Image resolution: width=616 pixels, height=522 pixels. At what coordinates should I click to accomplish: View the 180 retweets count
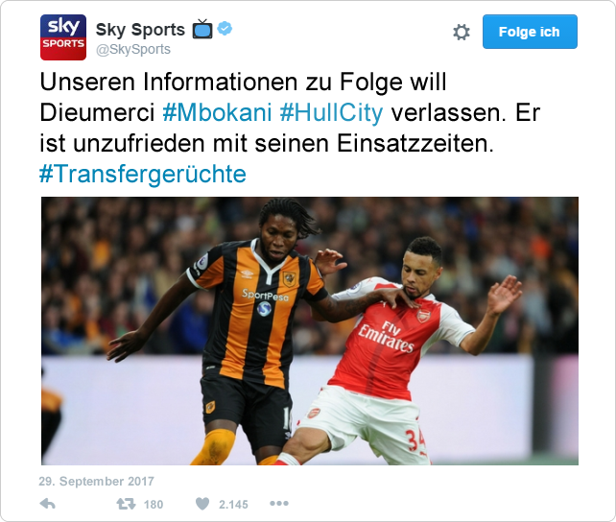(154, 505)
